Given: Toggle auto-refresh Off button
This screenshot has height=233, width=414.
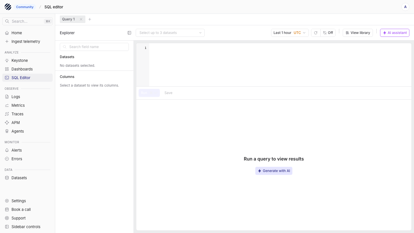Looking at the screenshot, I should tap(328, 33).
